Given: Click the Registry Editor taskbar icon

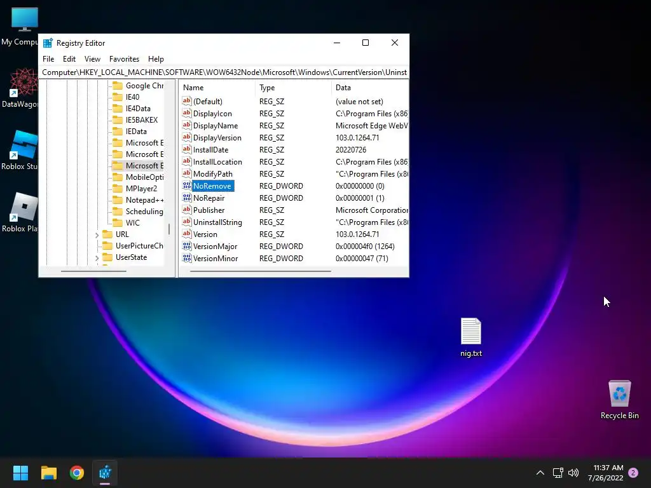Looking at the screenshot, I should (x=105, y=473).
